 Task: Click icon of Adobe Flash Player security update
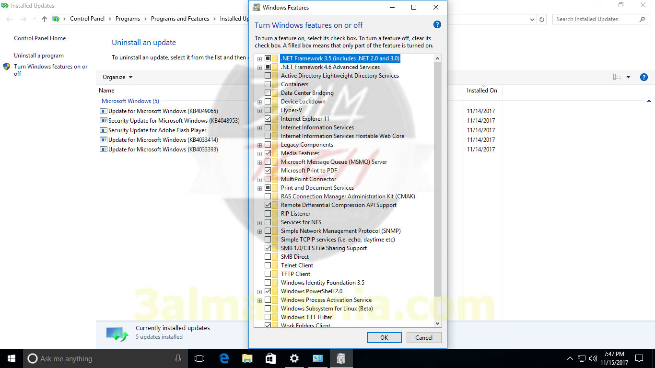point(103,130)
